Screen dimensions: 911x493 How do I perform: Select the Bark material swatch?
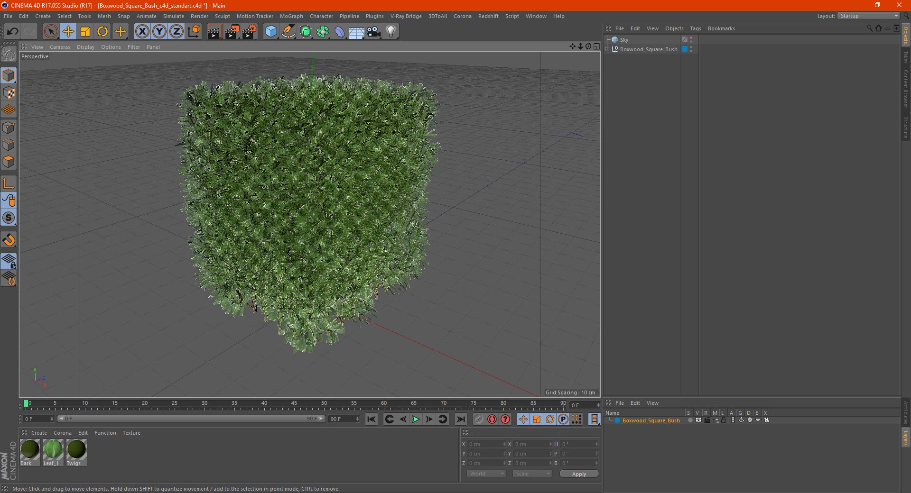30,452
